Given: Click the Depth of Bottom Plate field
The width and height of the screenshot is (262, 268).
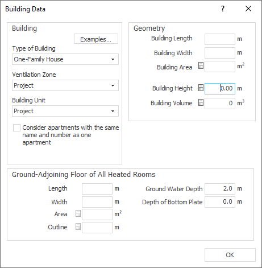Looking at the screenshot, I should click(x=220, y=202).
